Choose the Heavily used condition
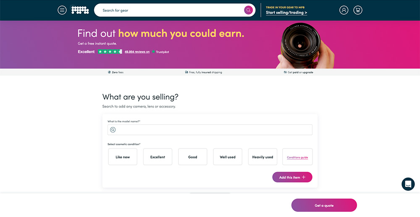This screenshot has width=420, height=217. click(x=262, y=157)
